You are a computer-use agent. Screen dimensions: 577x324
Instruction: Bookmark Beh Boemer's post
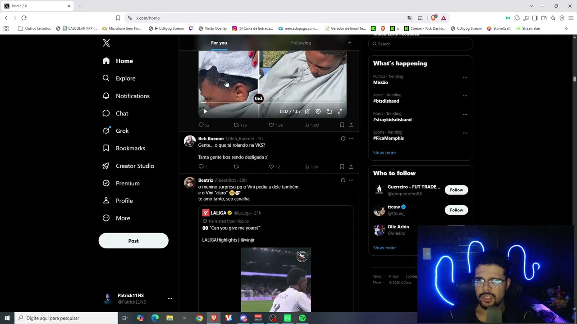(342, 166)
